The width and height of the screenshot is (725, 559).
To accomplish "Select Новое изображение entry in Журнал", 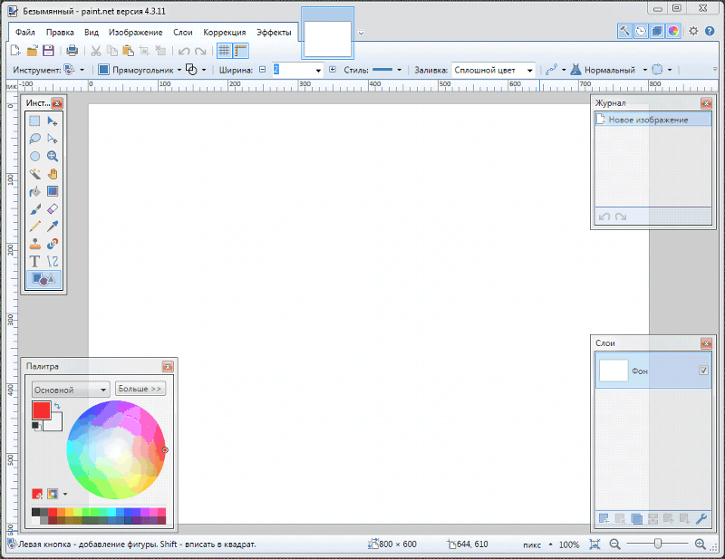I will pos(648,120).
